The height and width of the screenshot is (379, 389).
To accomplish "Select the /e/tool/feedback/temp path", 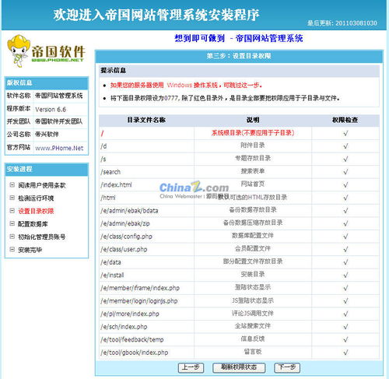I will [132, 339].
